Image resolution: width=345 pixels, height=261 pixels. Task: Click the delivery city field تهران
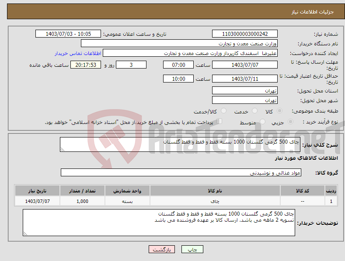pos(245,100)
